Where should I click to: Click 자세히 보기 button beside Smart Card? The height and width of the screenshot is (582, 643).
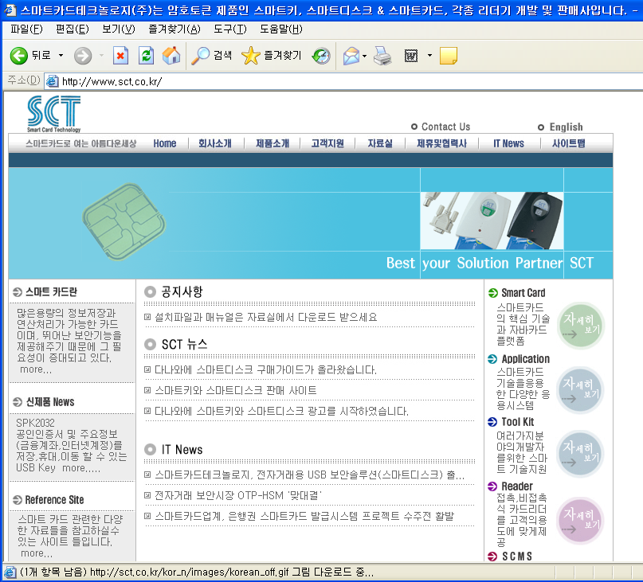point(580,326)
